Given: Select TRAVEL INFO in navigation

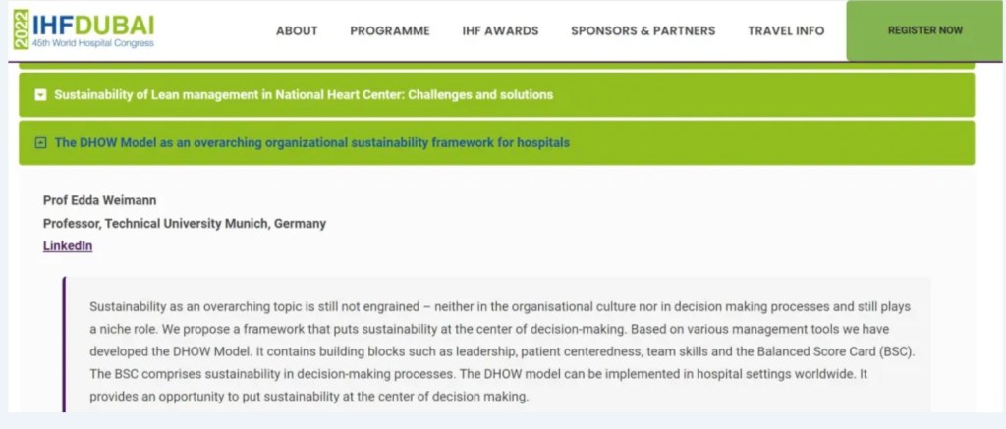Looking at the screenshot, I should tap(786, 30).
